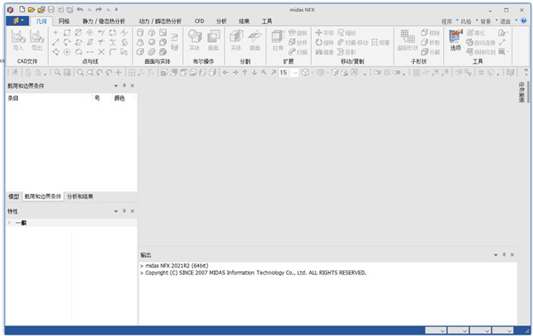Open the first status bar dropdown
This screenshot has width=533, height=336.
[x=436, y=331]
